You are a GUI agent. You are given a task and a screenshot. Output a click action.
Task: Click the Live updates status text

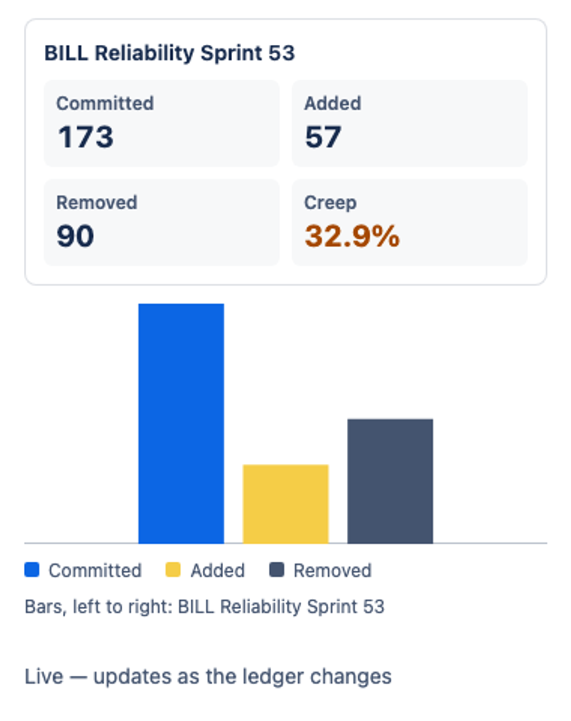click(x=208, y=676)
